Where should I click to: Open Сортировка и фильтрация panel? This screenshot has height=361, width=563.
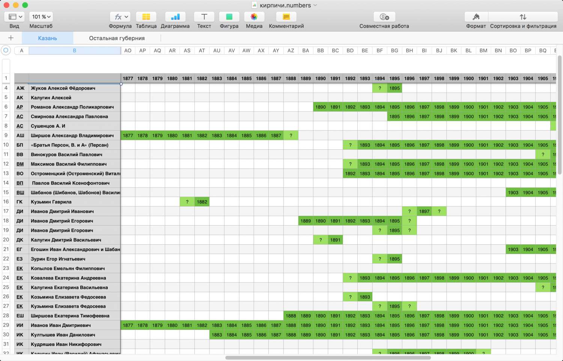coord(523,17)
